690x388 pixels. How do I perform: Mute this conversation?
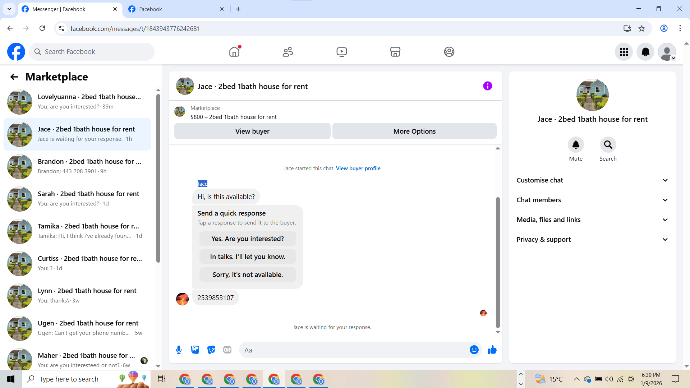coord(576,145)
